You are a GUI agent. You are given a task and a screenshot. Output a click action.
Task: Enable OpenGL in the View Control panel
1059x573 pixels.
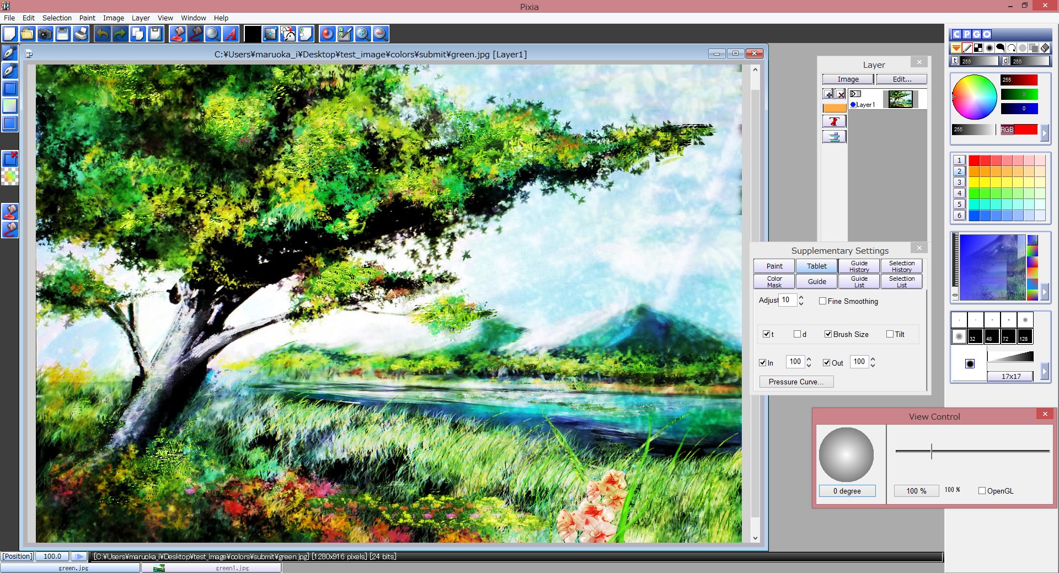(x=982, y=490)
